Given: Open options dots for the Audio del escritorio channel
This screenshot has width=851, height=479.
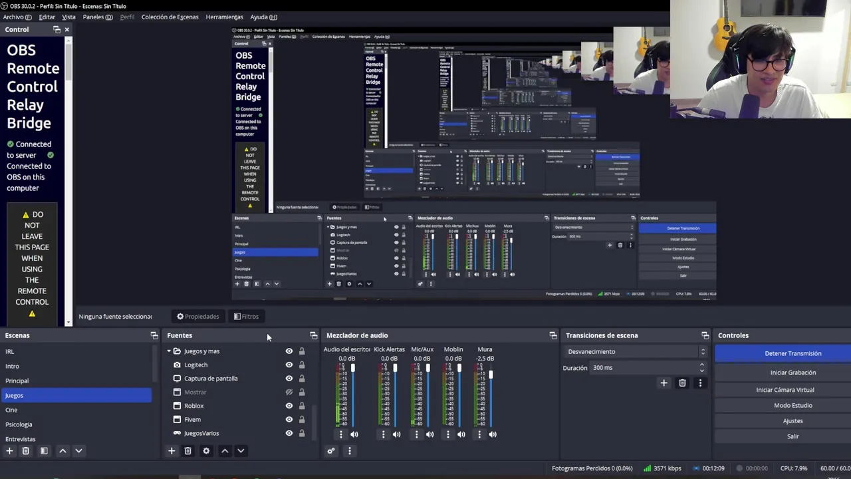Looking at the screenshot, I should (x=341, y=434).
